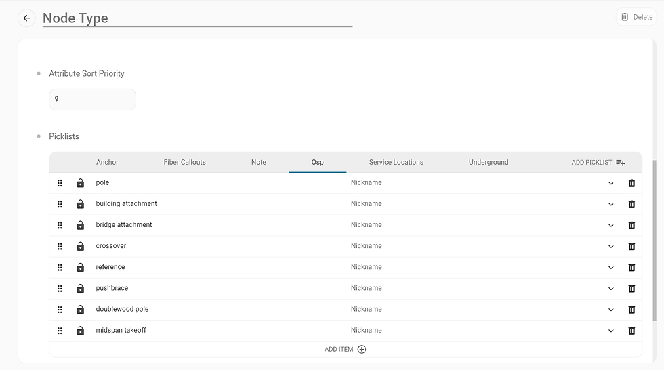This screenshot has width=664, height=370.
Task: Toggle lock on bridge attachment item
Action: (81, 225)
